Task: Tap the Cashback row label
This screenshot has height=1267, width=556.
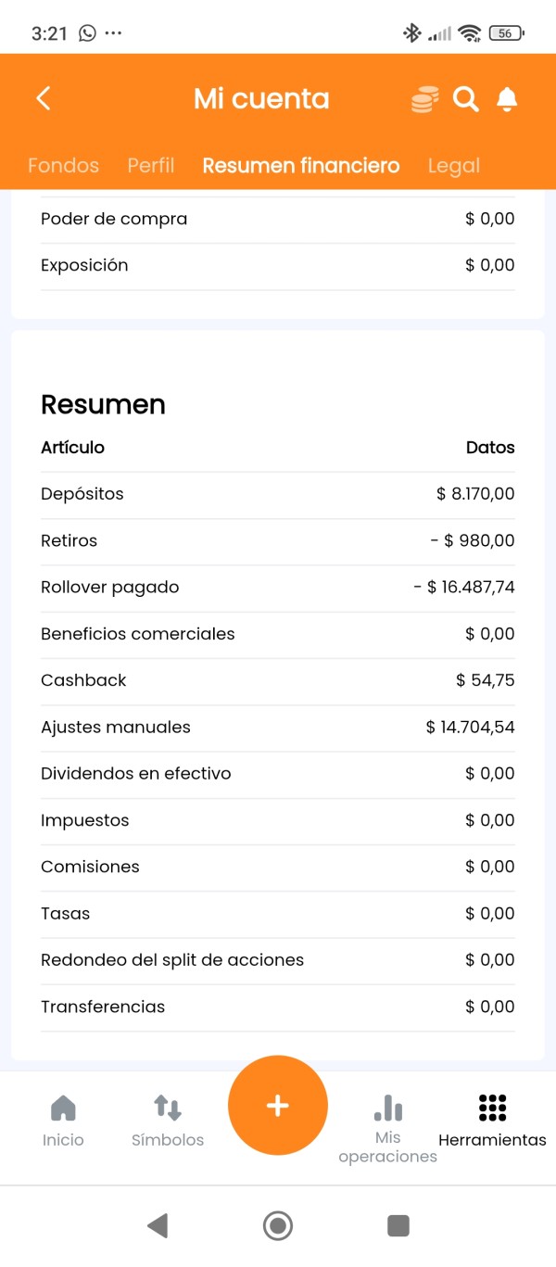Action: [83, 680]
